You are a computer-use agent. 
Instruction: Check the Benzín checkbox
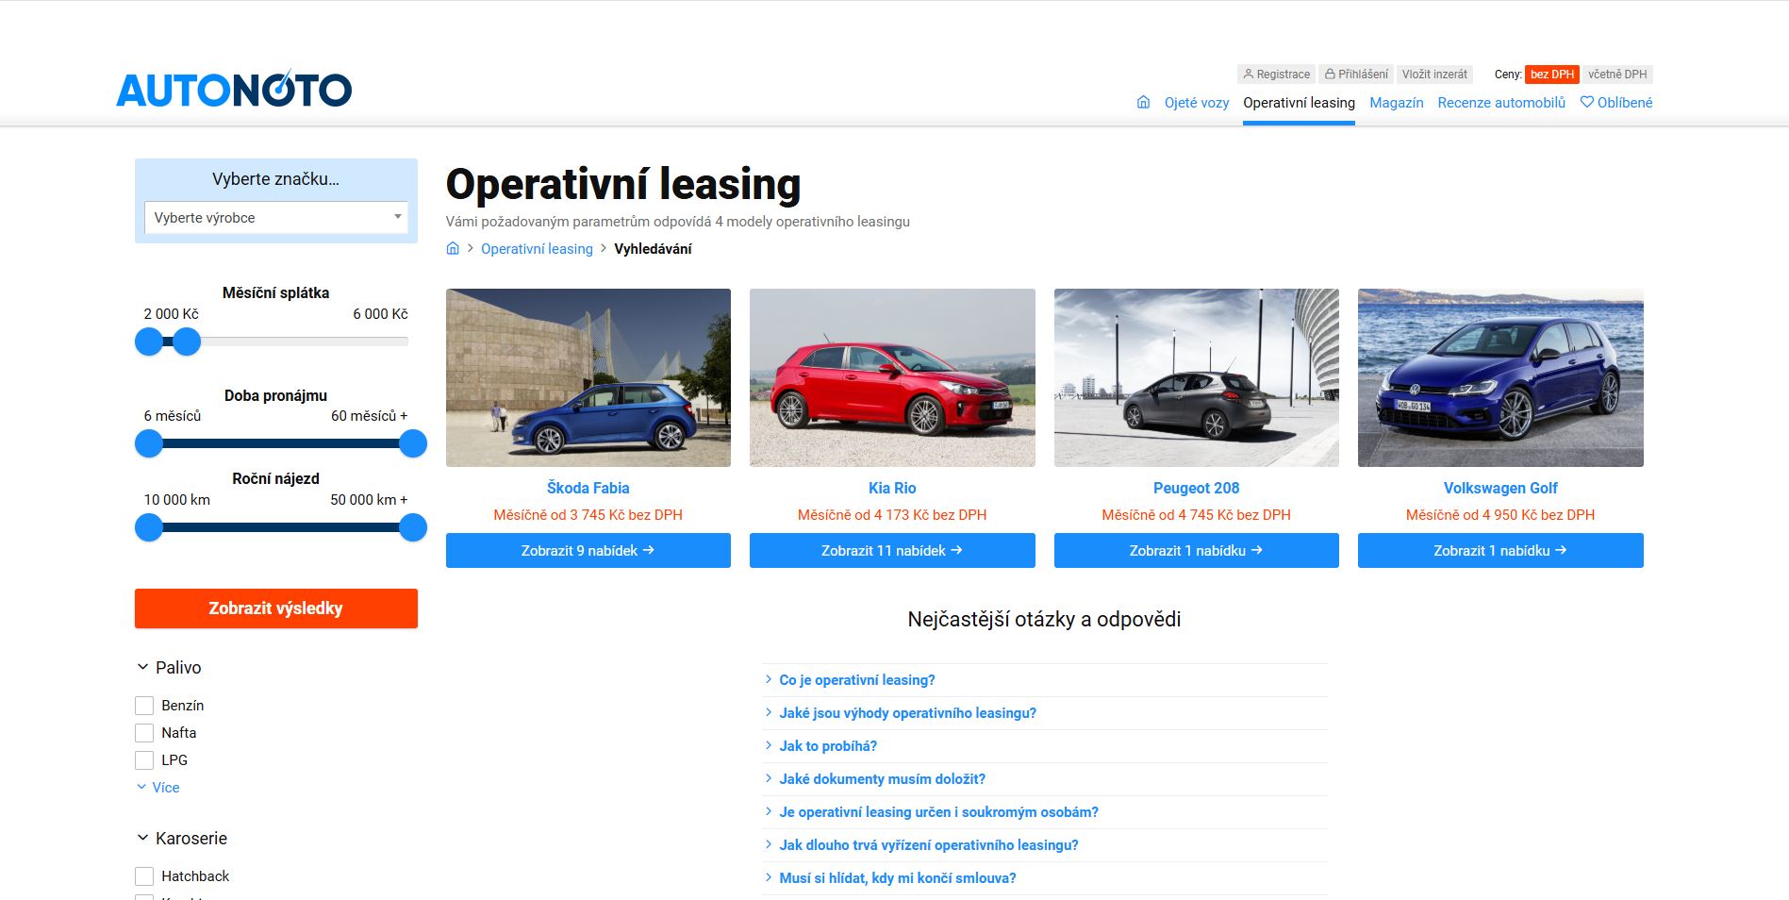[144, 706]
